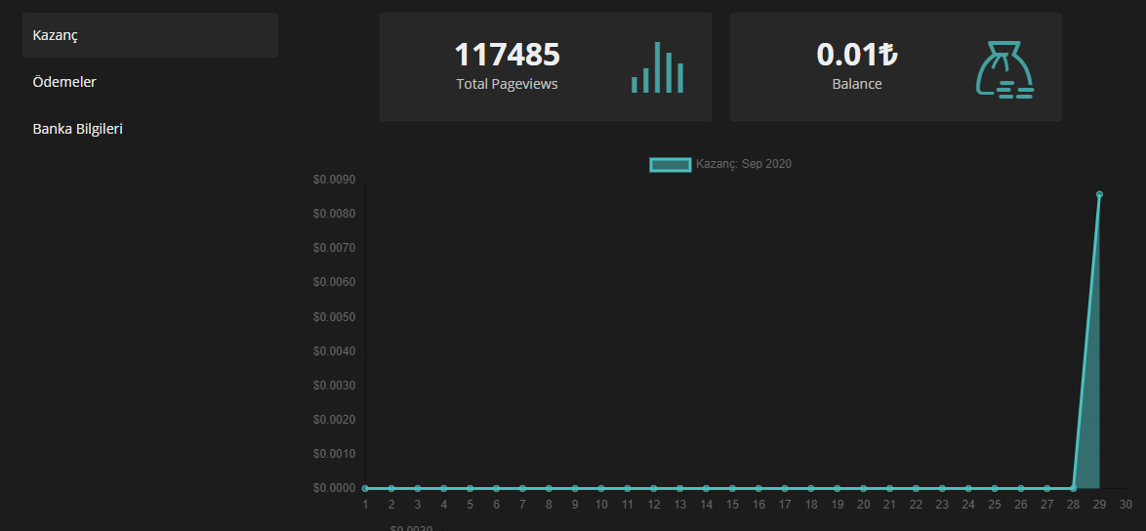Click the data point for day 10
Viewport: 1146px width, 531px height.
point(601,488)
